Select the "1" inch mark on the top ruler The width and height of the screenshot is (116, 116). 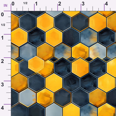coord(36,4)
